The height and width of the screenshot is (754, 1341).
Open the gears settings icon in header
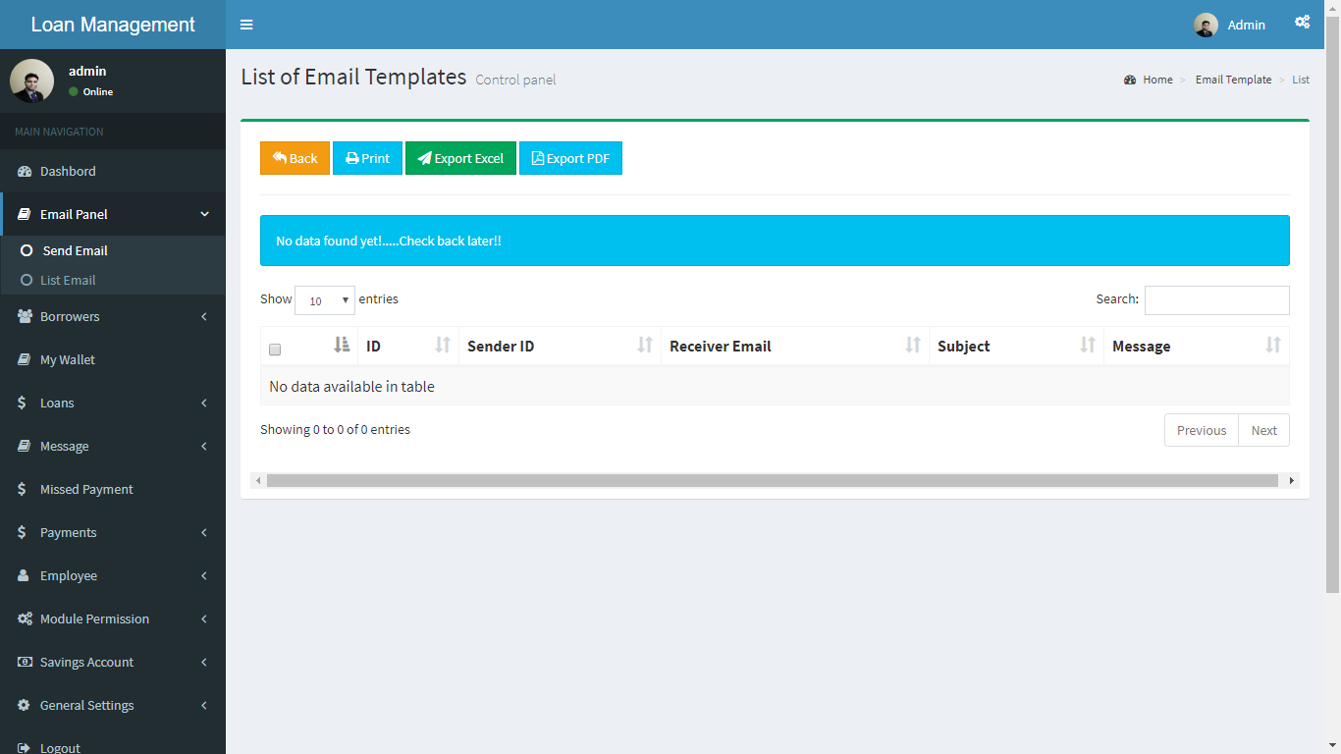point(1302,23)
